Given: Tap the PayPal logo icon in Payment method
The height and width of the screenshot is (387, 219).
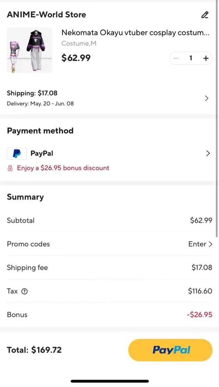Looking at the screenshot, I should [17, 154].
